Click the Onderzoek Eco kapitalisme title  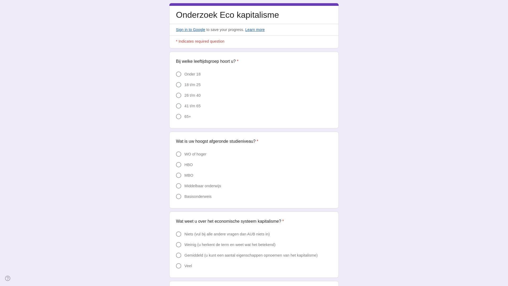(x=227, y=15)
